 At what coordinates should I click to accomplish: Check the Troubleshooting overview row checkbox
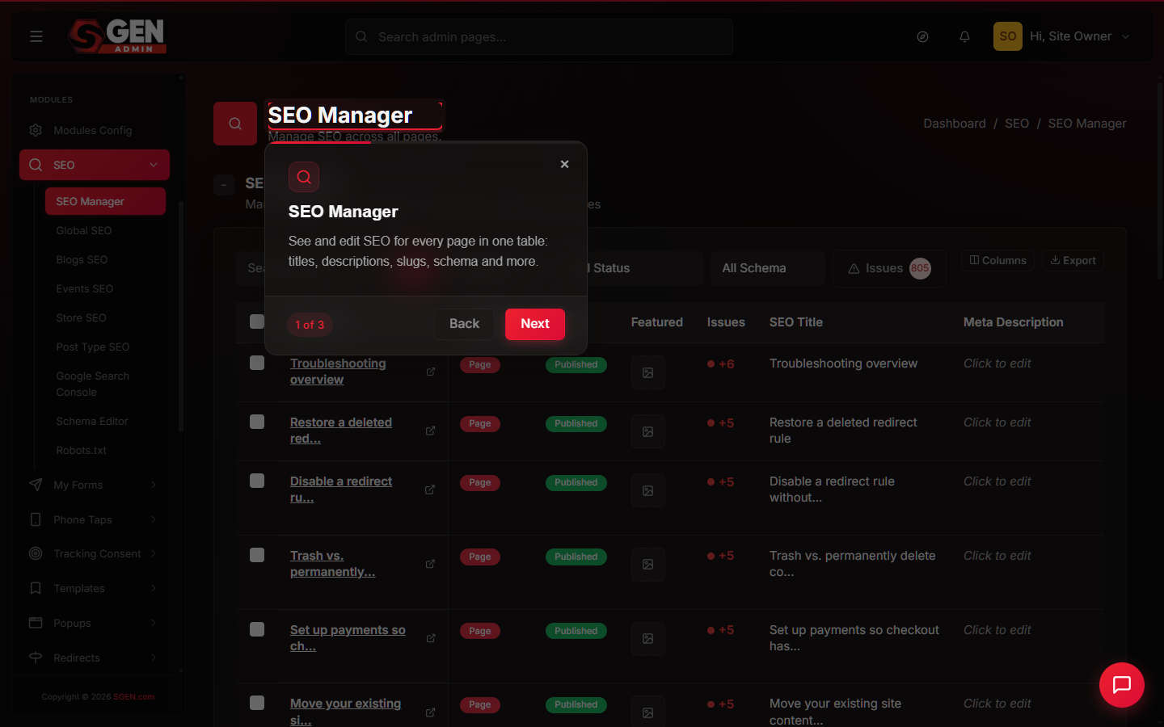pos(257,363)
